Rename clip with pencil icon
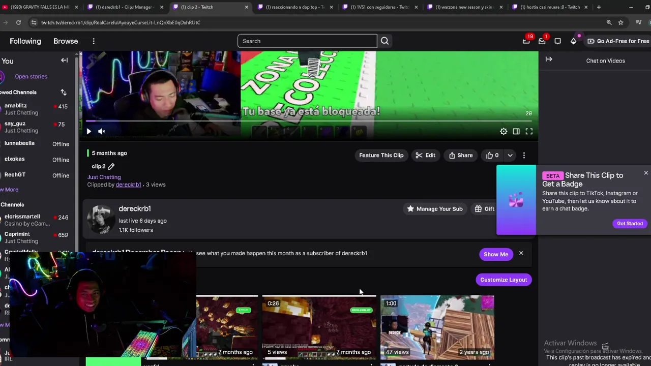This screenshot has width=651, height=366. pos(111,166)
